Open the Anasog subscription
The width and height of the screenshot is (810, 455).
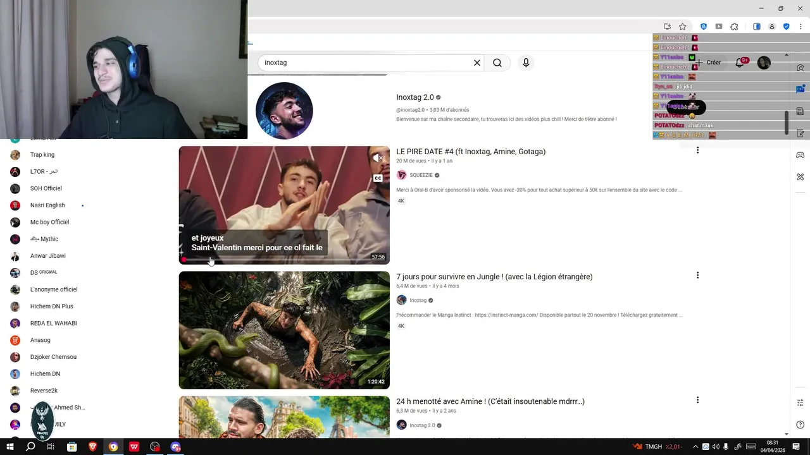click(x=40, y=340)
